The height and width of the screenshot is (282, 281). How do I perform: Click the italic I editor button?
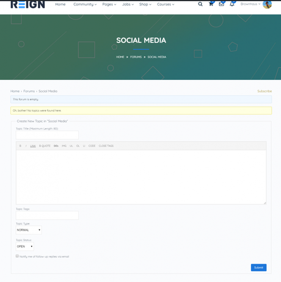pyautogui.click(x=26, y=146)
